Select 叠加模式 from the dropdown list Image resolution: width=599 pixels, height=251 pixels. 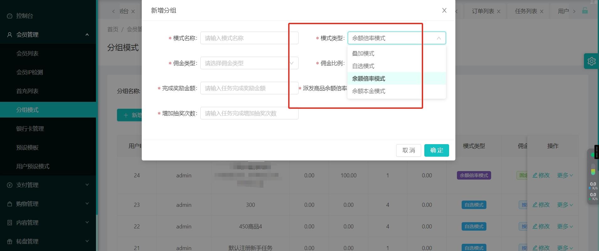click(363, 54)
